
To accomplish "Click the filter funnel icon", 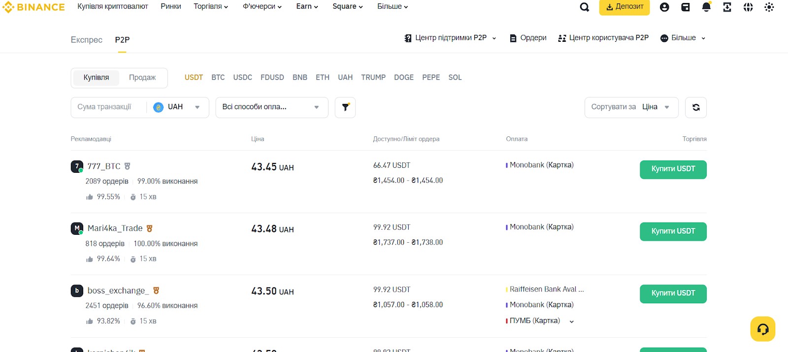I will (345, 107).
